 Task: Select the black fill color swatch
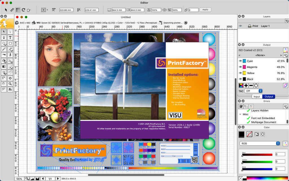pyautogui.click(x=242, y=134)
